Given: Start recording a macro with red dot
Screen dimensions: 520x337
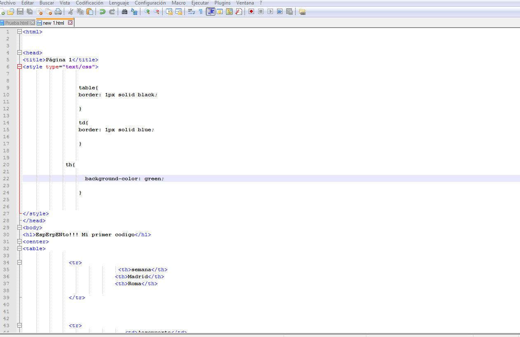Looking at the screenshot, I should 252,12.
